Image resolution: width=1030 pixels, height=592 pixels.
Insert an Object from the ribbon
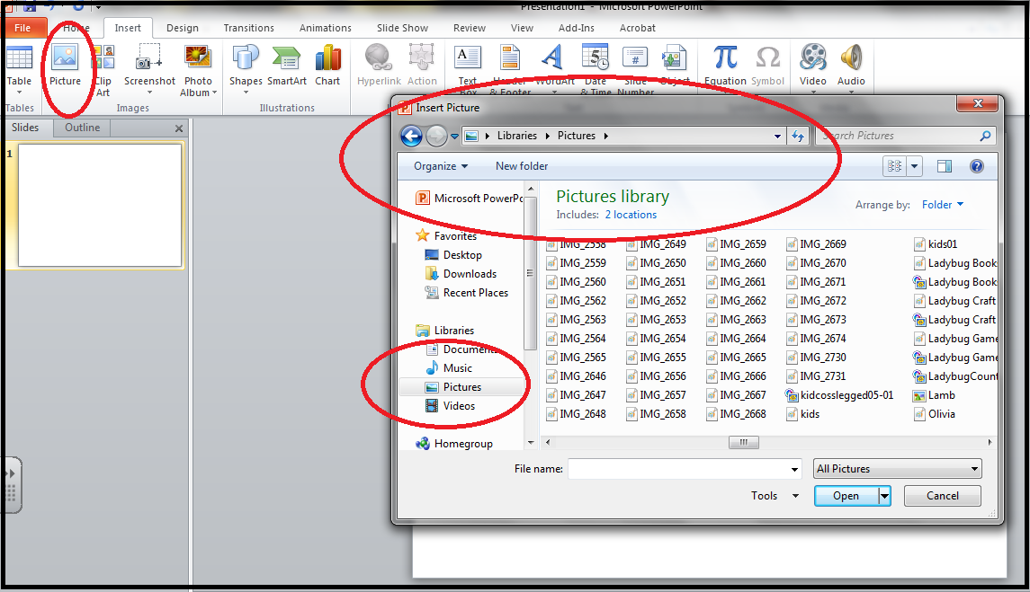(x=675, y=66)
